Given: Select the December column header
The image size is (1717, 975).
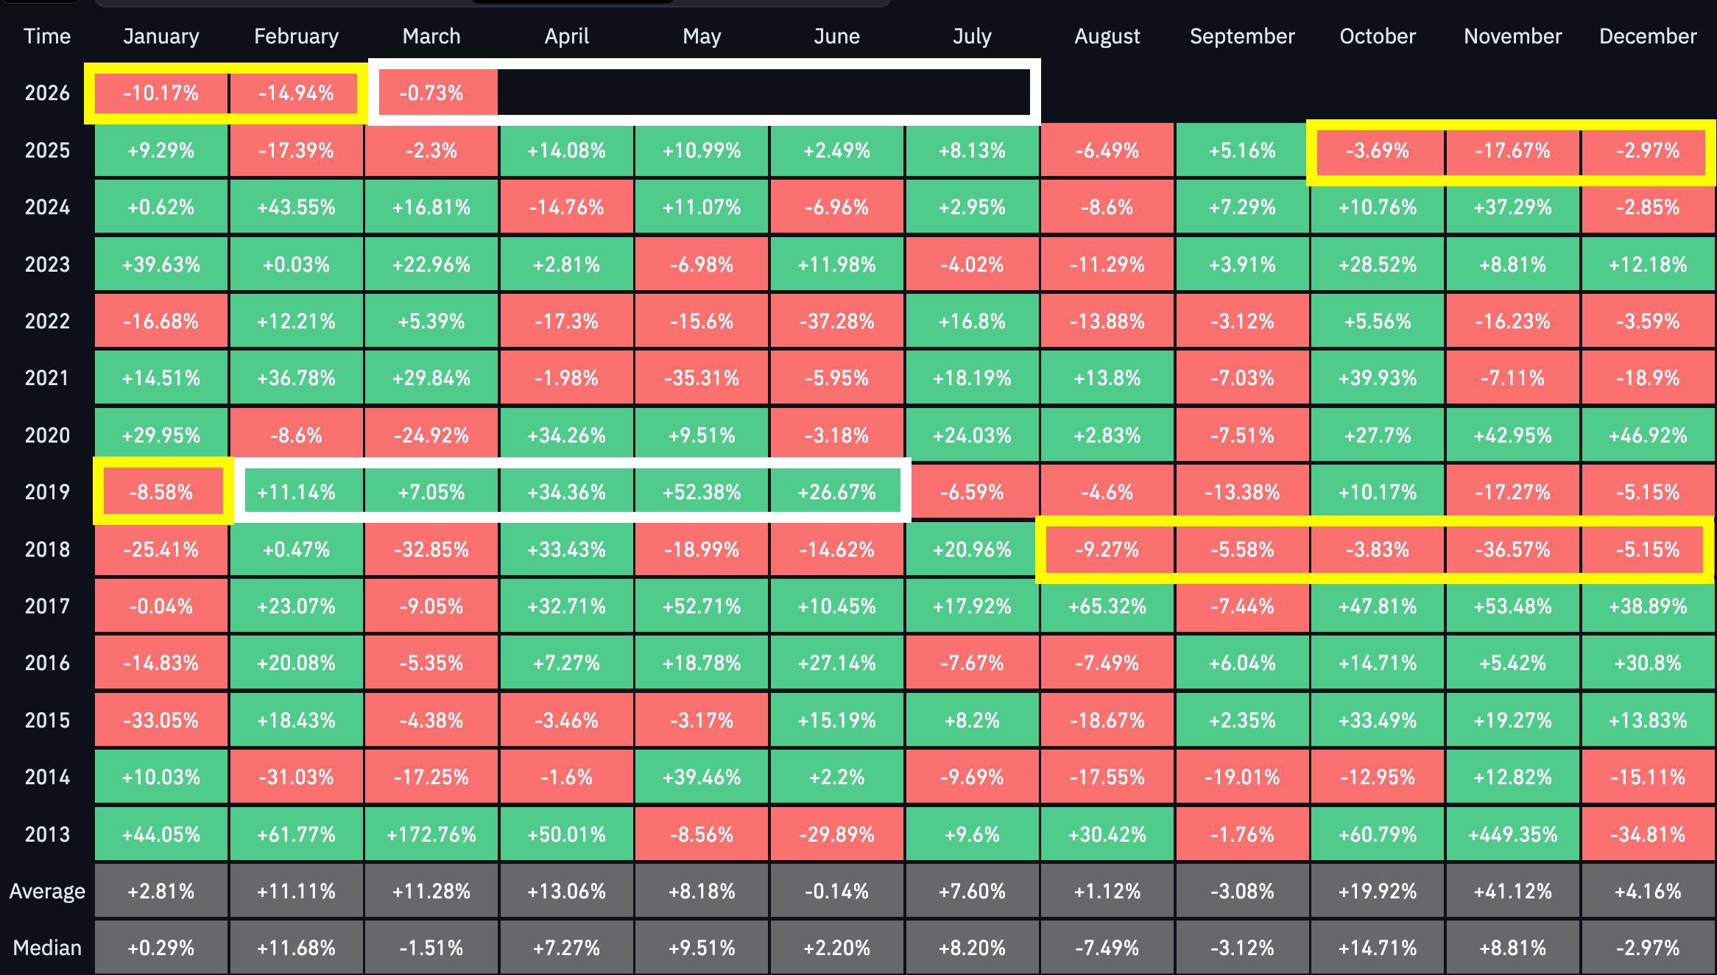Looking at the screenshot, I should 1647,36.
